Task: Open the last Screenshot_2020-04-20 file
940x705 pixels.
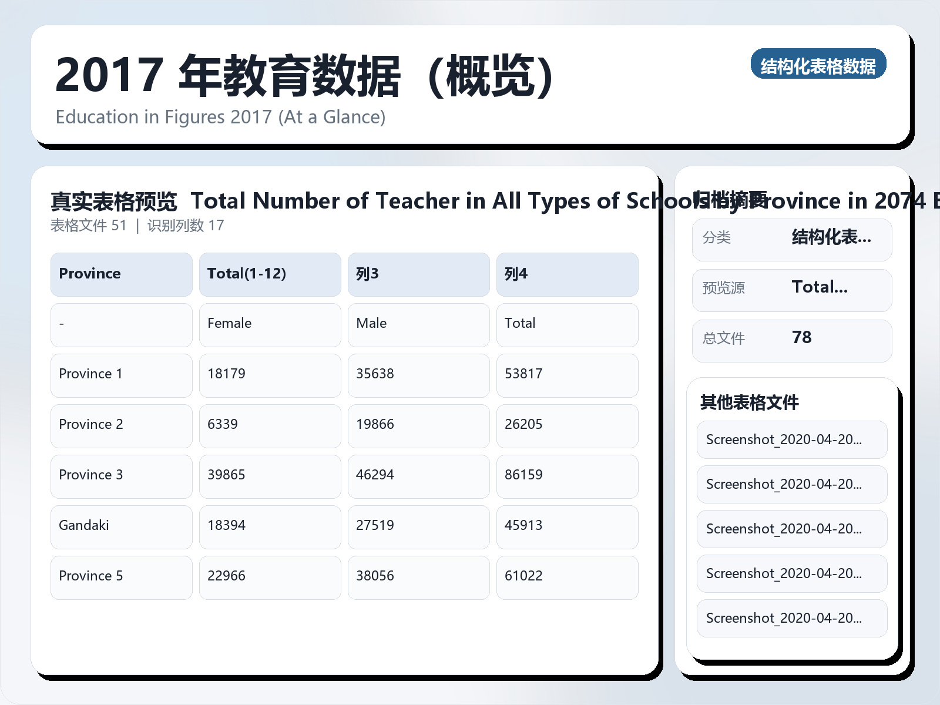Action: coord(791,618)
